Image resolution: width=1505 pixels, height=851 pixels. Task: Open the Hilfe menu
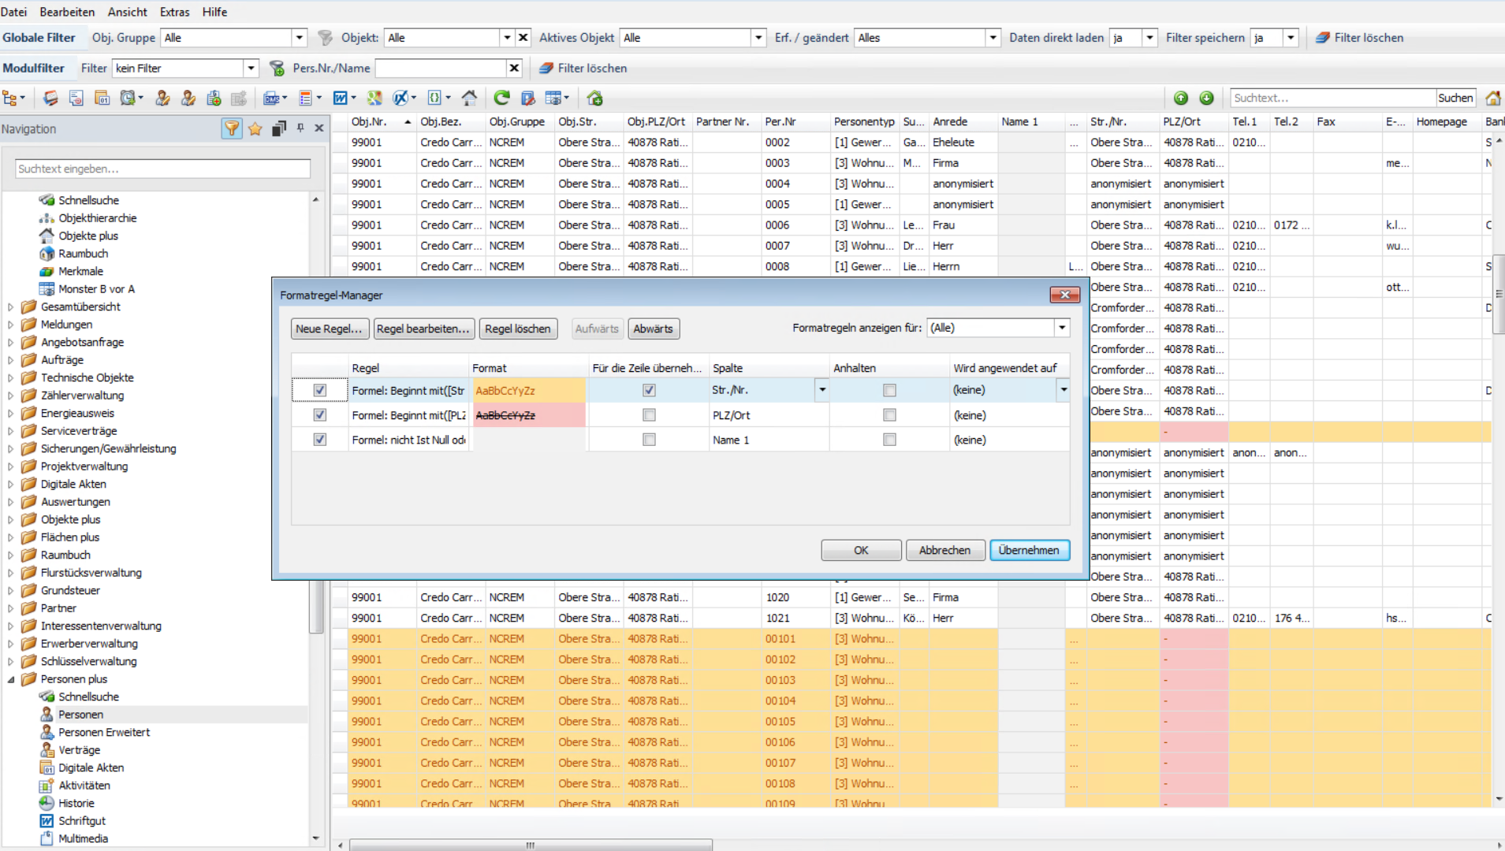coord(214,12)
